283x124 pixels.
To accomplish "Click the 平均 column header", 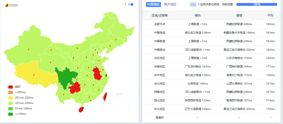I will pyautogui.click(x=270, y=16).
